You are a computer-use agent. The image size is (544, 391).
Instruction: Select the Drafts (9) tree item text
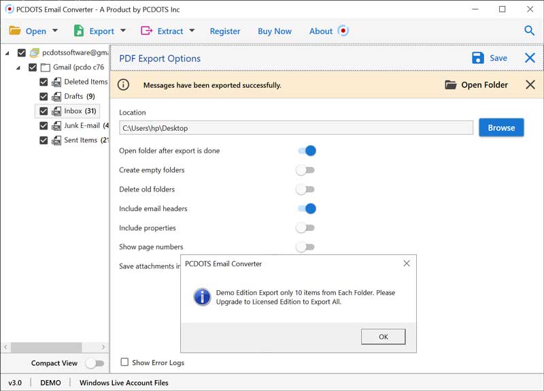point(80,96)
